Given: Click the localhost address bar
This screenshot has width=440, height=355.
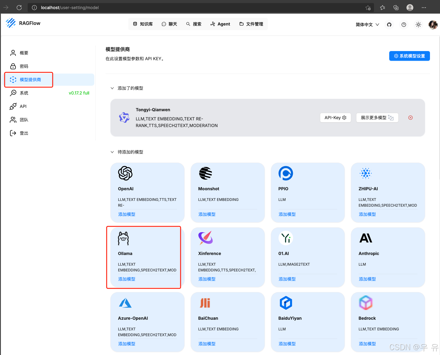Looking at the screenshot, I should point(201,8).
